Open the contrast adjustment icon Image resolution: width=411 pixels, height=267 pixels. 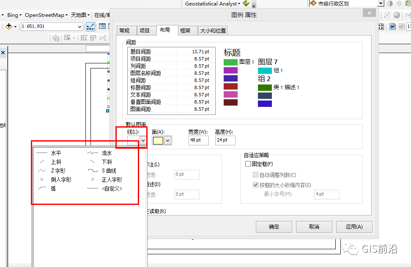(389, 3)
